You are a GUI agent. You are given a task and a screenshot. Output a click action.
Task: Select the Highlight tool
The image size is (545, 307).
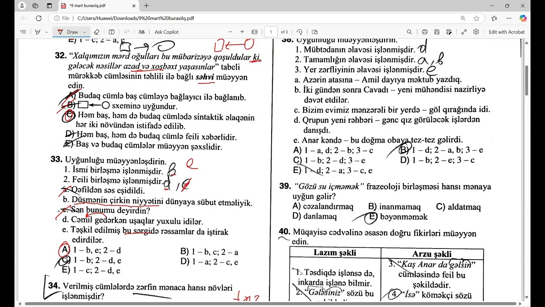(x=38, y=32)
